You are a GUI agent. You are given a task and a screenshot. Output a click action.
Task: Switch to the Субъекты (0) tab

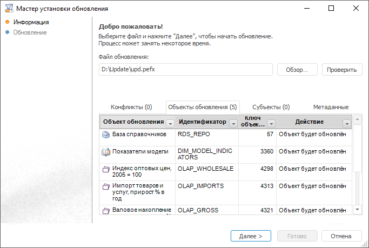tap(271, 107)
